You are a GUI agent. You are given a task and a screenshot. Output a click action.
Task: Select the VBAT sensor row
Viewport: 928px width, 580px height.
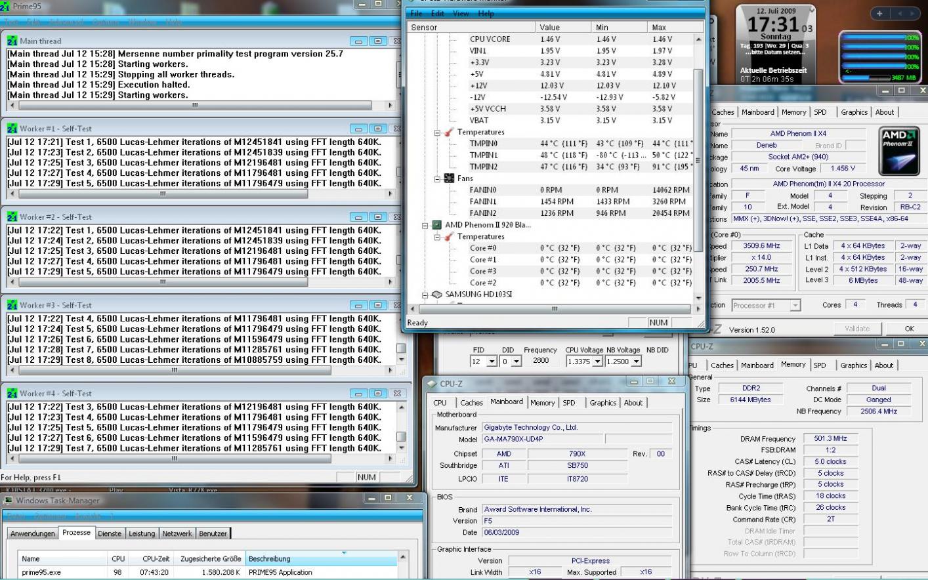[x=550, y=121]
